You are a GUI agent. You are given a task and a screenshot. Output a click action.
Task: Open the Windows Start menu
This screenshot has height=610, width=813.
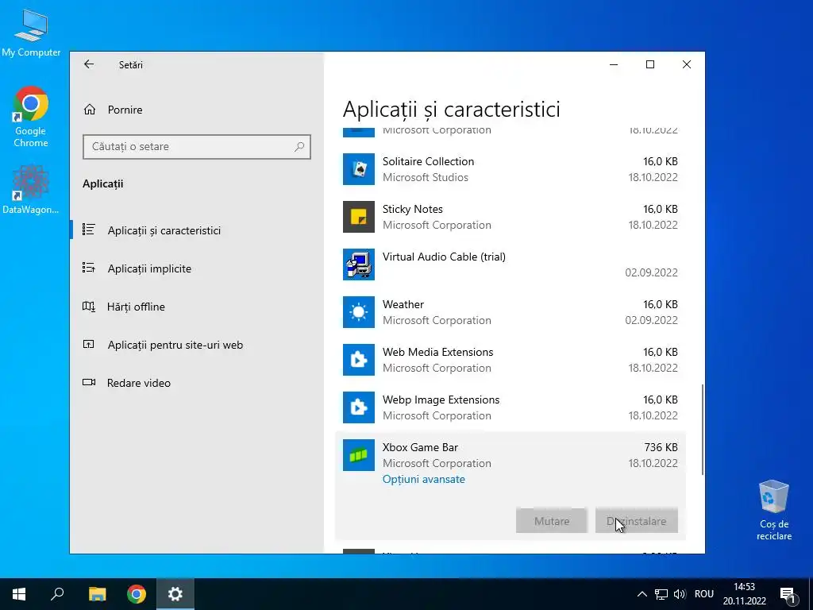(19, 594)
